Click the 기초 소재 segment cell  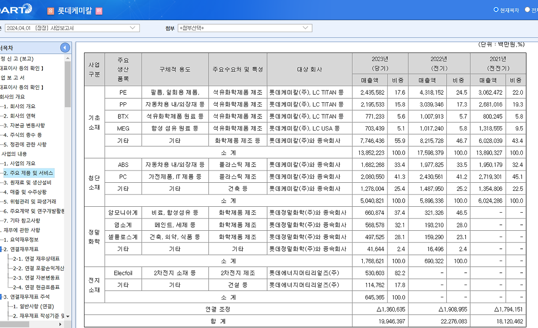tap(95, 122)
